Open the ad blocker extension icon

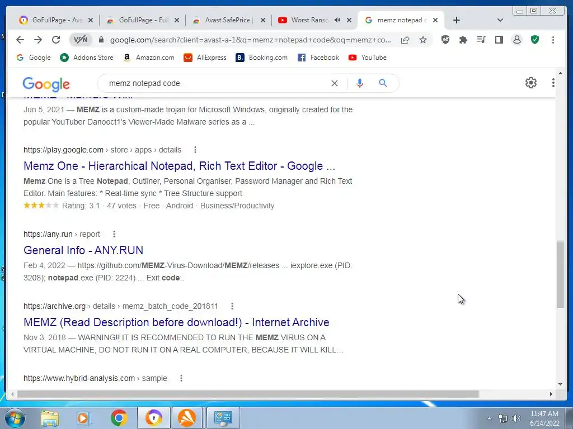click(445, 40)
